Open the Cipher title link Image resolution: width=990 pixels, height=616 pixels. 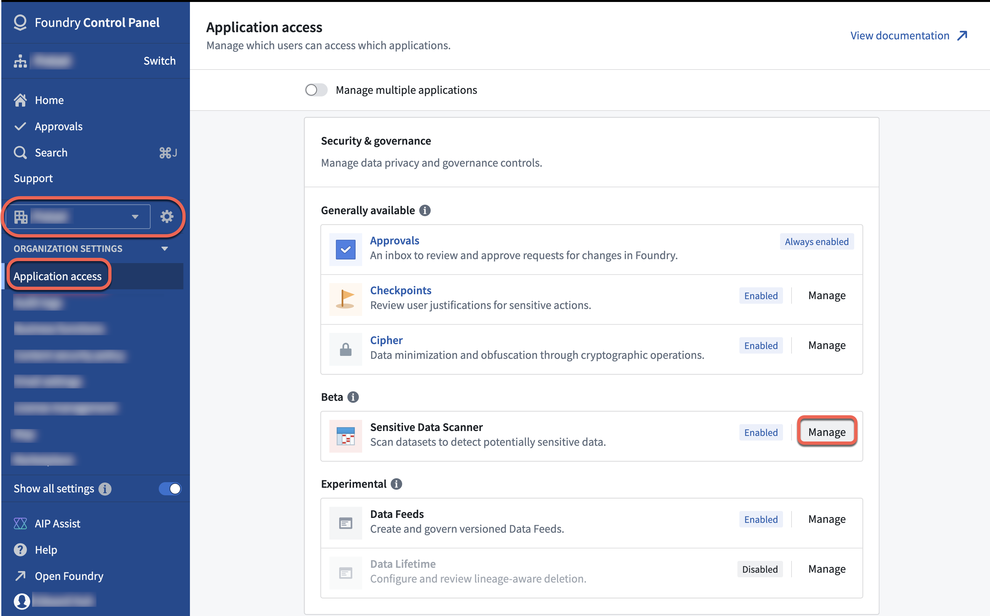(386, 340)
